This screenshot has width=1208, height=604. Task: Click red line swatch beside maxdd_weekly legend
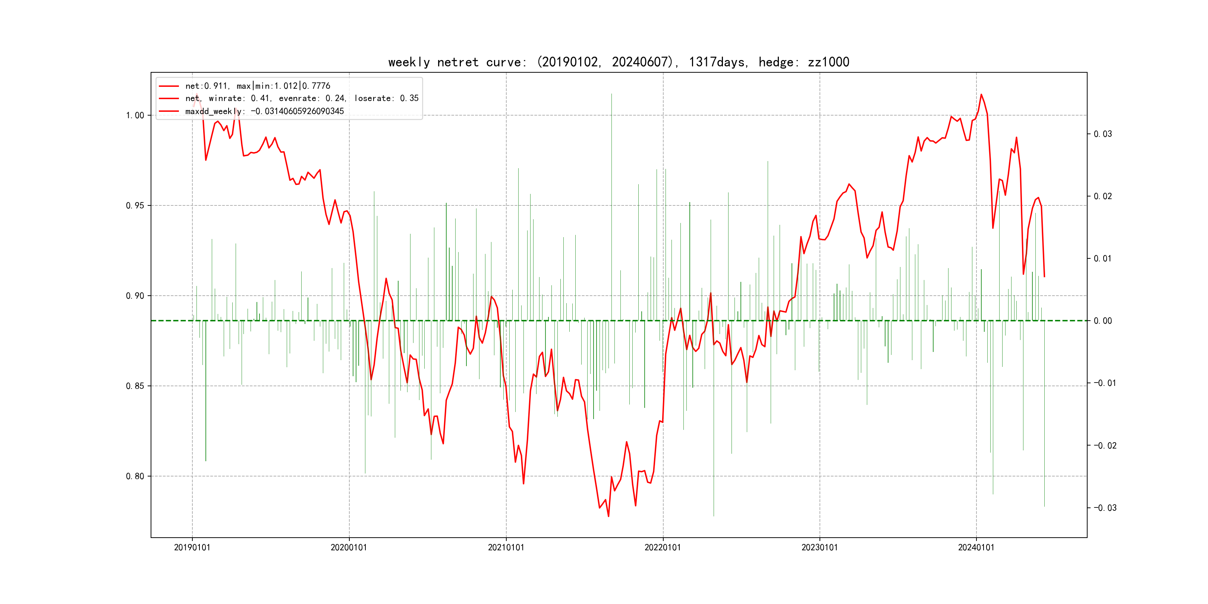click(x=169, y=111)
